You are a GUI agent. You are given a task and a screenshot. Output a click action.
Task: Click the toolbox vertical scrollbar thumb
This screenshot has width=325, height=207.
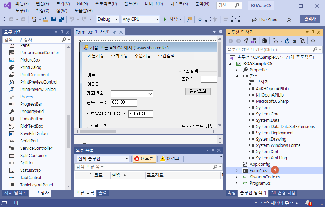click(x=68, y=131)
